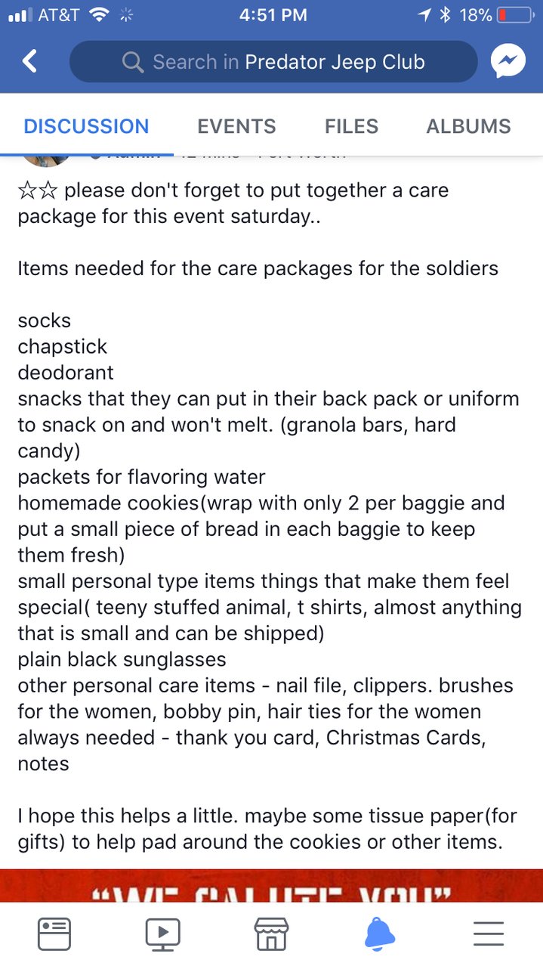The height and width of the screenshot is (966, 543).
Task: Tap the back arrow icon
Action: pos(29,61)
